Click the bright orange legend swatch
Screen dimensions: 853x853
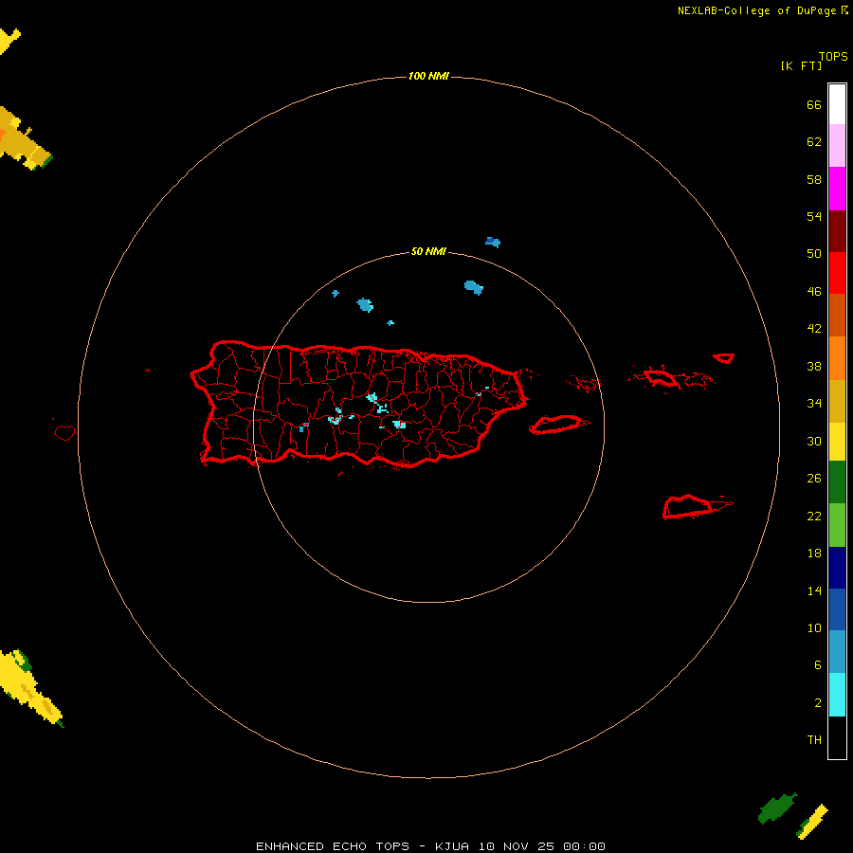837,358
